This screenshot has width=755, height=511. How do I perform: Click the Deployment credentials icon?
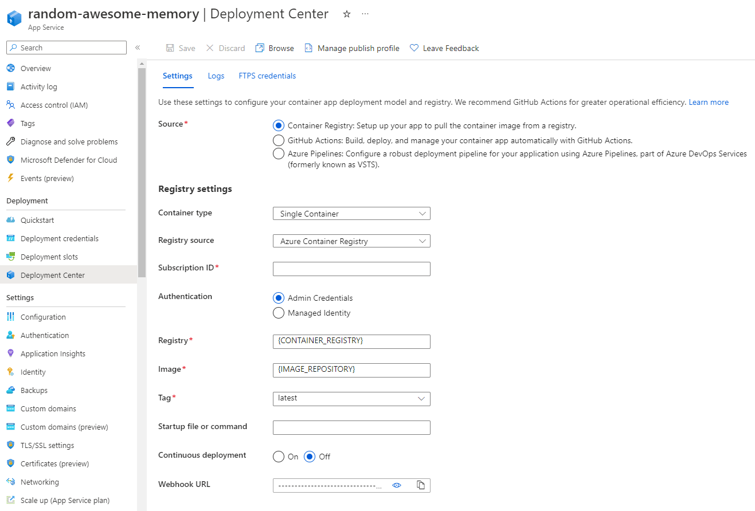[x=10, y=238]
